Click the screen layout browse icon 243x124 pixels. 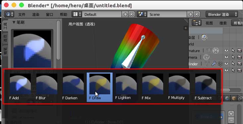tap(77, 15)
